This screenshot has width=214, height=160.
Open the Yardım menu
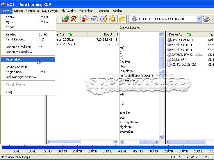click(117, 11)
